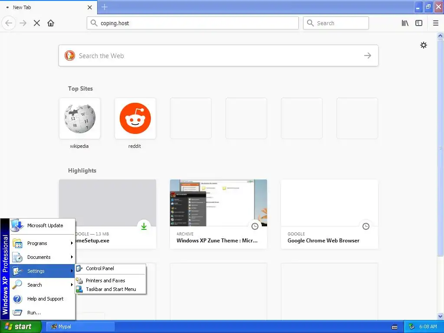The width and height of the screenshot is (444, 333).
Task: Click the Taskbar and Start Menu icon
Action: click(x=79, y=289)
